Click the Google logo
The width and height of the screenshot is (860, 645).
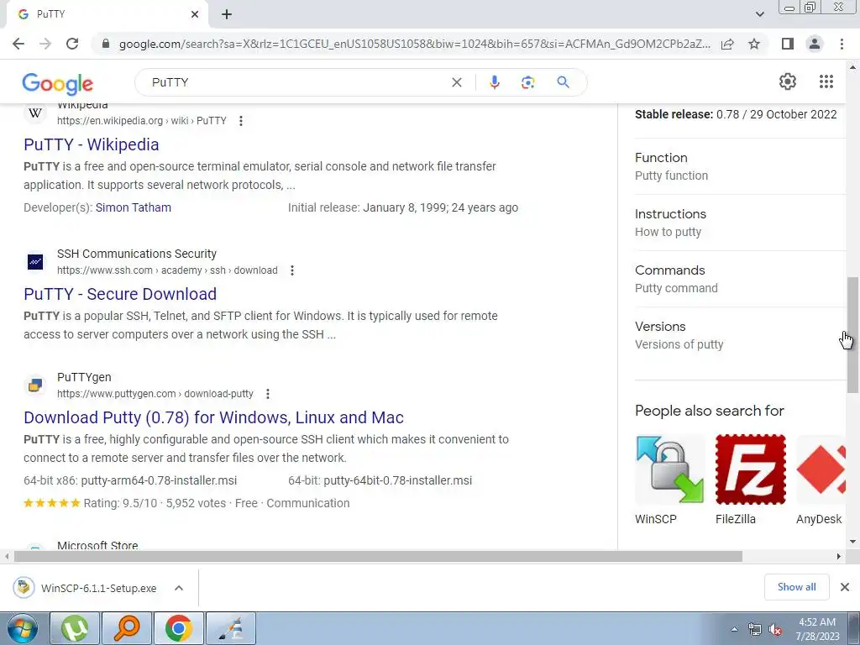point(58,83)
